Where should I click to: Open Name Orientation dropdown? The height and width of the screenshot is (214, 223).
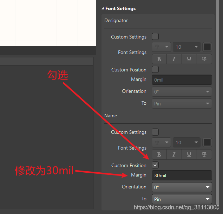[182, 187]
